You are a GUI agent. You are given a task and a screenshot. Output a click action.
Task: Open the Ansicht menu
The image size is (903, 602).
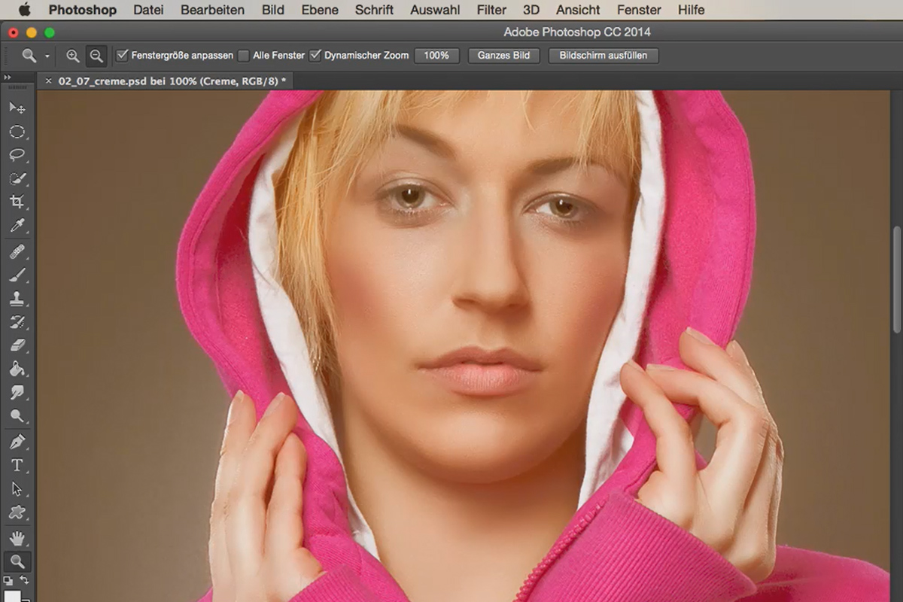(x=578, y=10)
